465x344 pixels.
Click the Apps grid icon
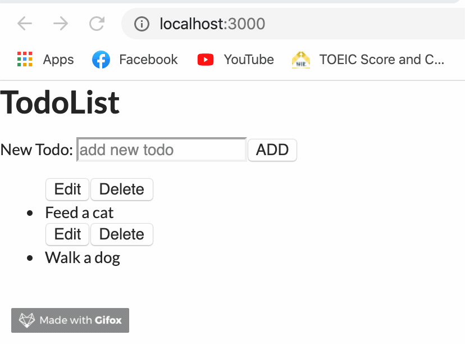(x=25, y=59)
